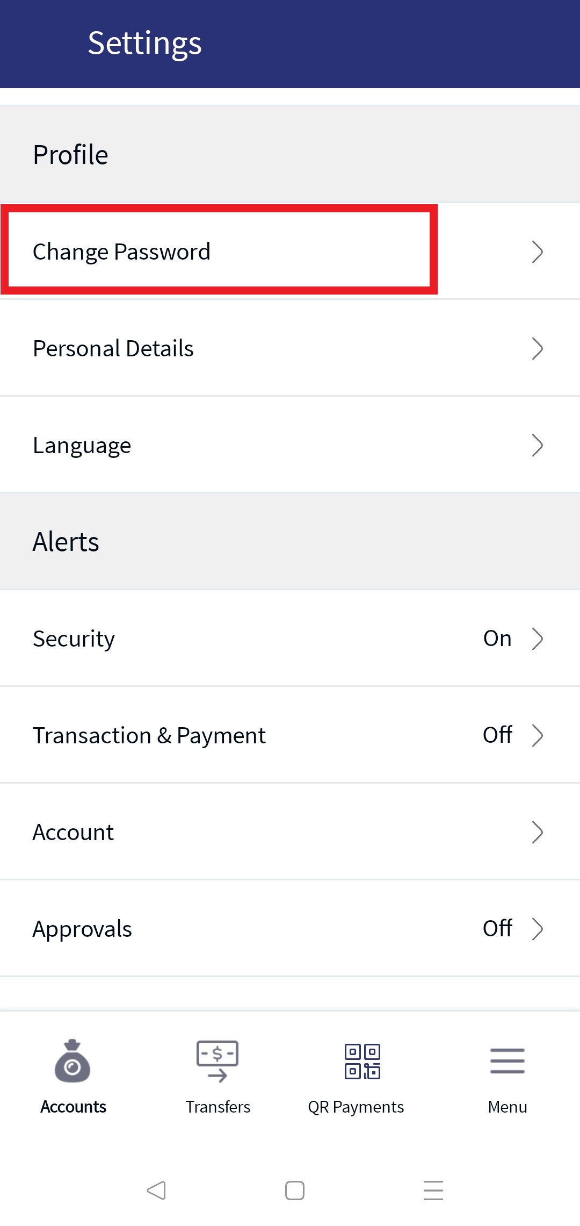The height and width of the screenshot is (1226, 580).
Task: Click the Alerts section header
Action: 66,542
